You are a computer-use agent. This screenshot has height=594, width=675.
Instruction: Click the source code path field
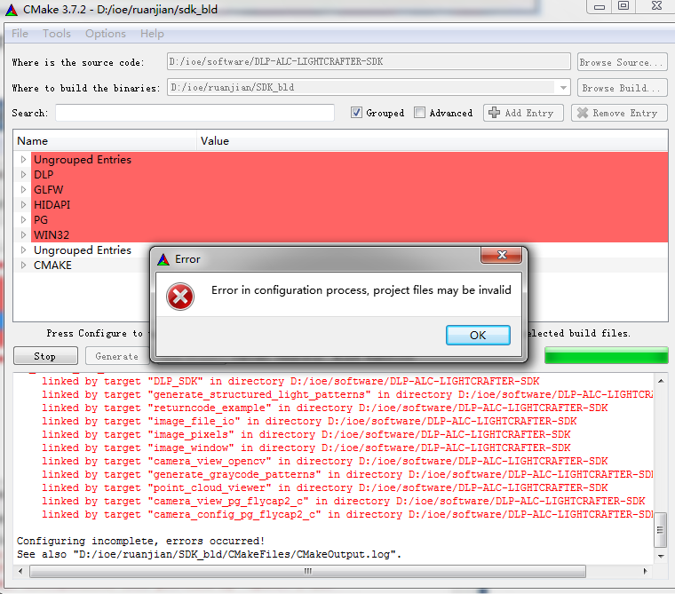coord(369,61)
